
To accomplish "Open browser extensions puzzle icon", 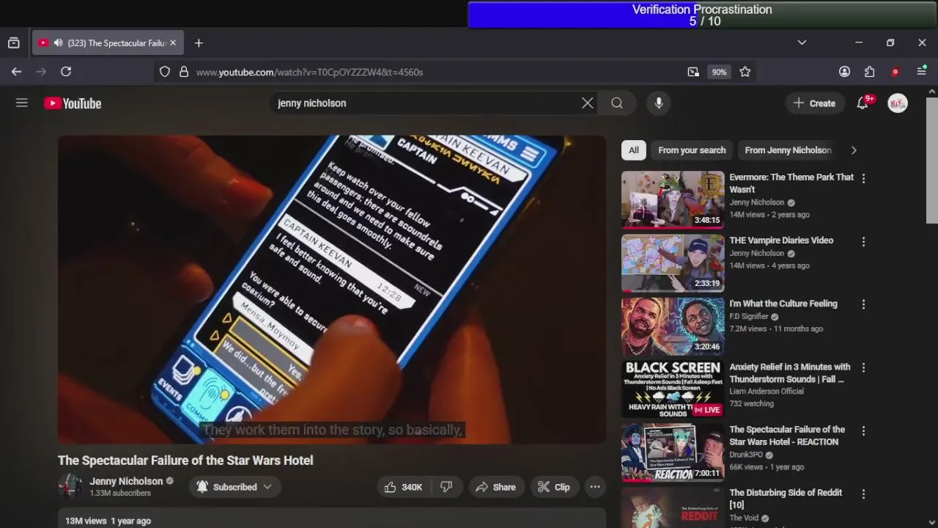I will click(869, 72).
